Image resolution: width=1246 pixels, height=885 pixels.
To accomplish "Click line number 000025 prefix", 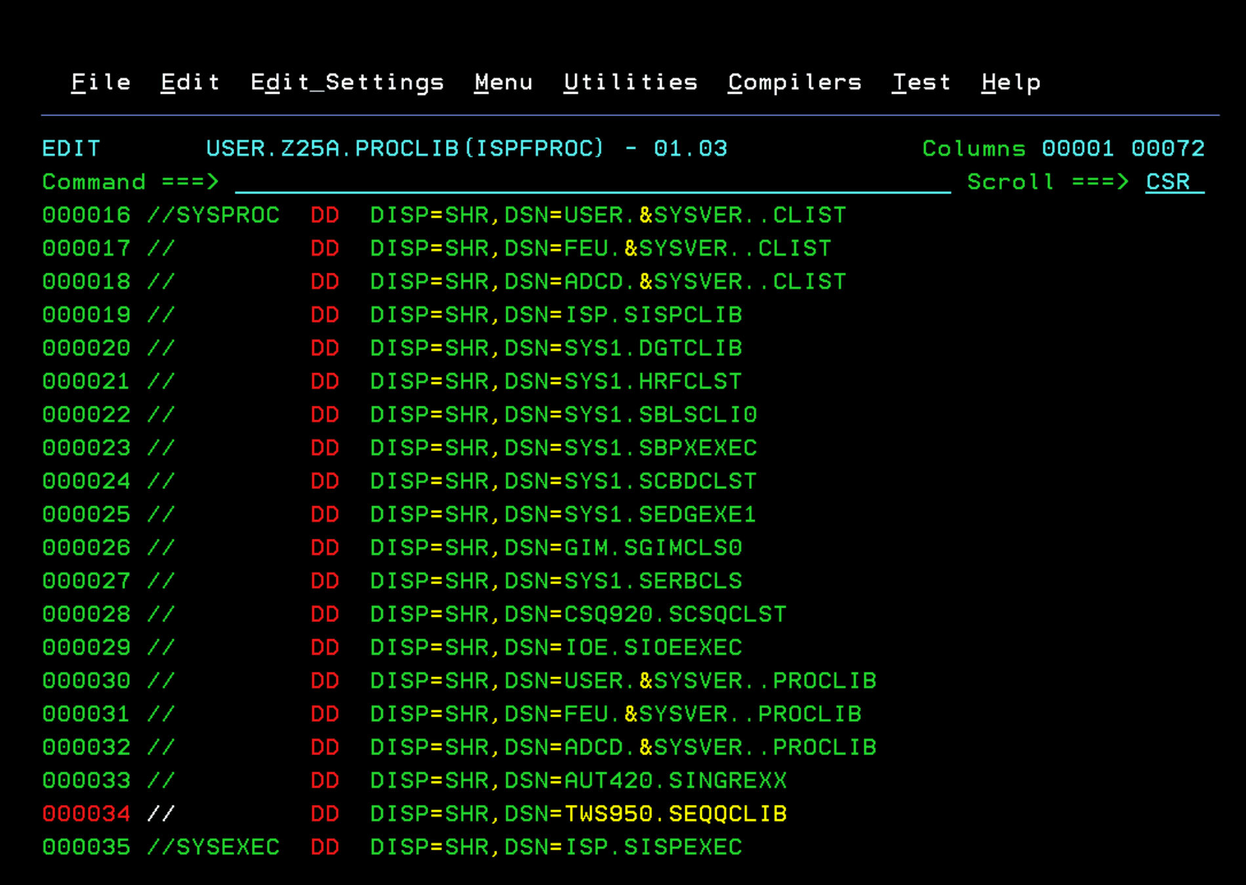I will click(86, 515).
